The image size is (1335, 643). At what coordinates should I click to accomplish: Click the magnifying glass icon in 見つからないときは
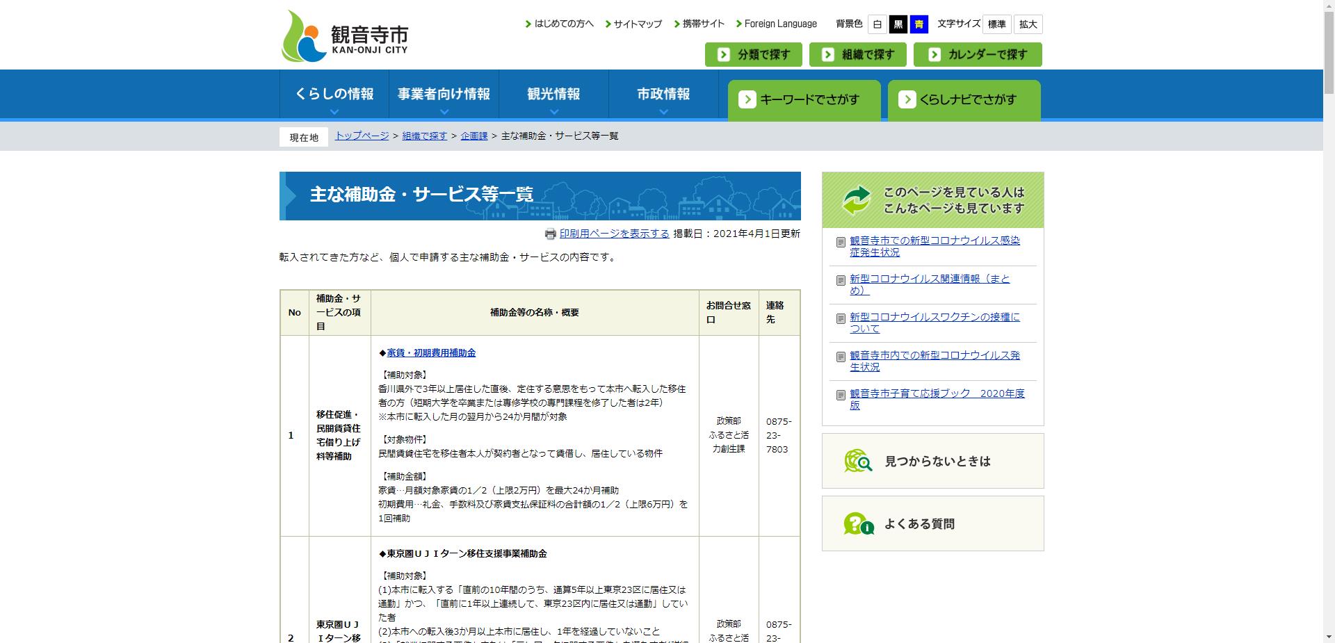click(857, 460)
